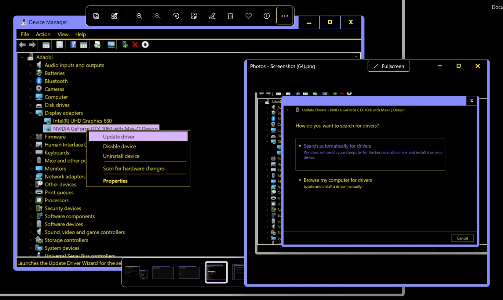Rotate the image using the Photos toolbar
Viewport: 503px width, 300px height.
pos(176,16)
